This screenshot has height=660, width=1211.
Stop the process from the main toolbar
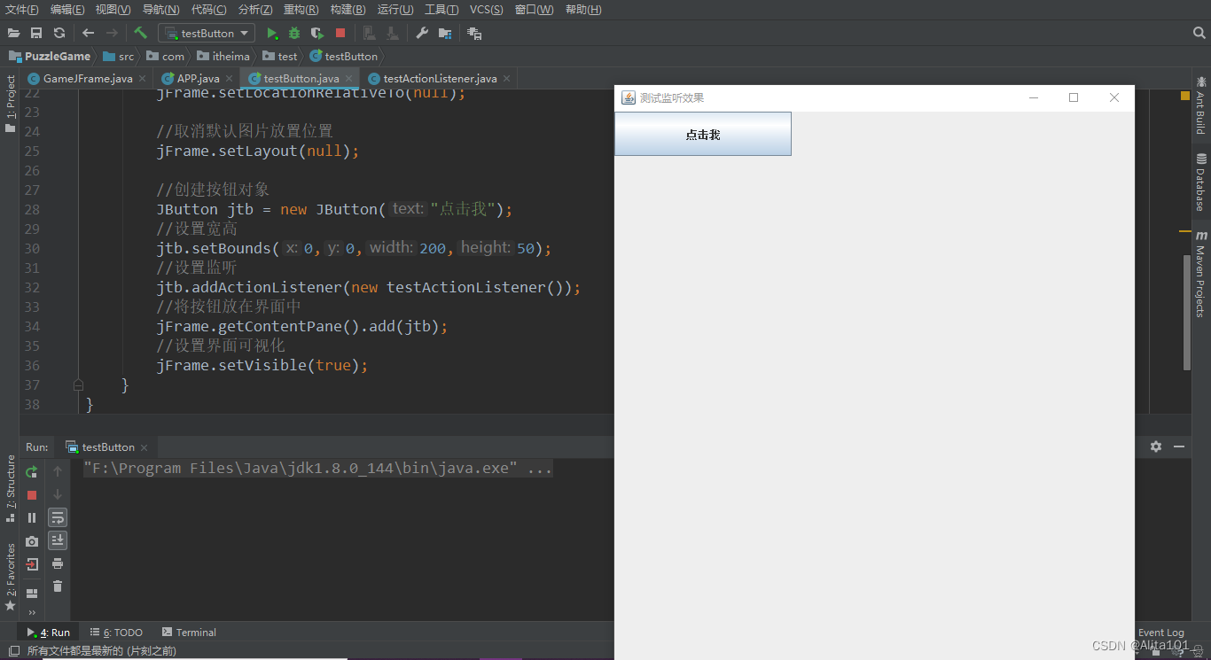pyautogui.click(x=340, y=33)
